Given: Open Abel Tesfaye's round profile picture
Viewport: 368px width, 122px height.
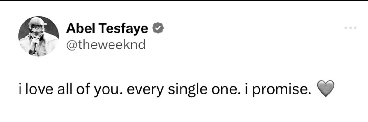Looking at the screenshot, I should [x=38, y=36].
